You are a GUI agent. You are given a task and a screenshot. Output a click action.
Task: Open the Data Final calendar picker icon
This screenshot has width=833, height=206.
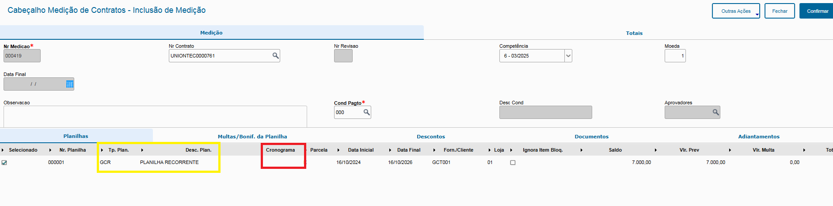pyautogui.click(x=70, y=84)
